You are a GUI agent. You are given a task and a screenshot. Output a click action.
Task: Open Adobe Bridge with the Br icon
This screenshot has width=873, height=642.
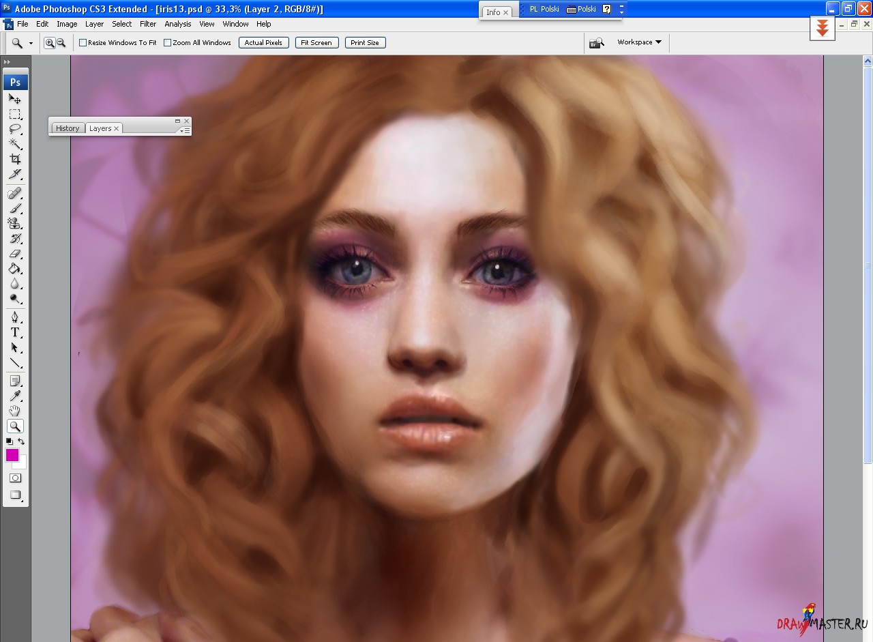(597, 43)
